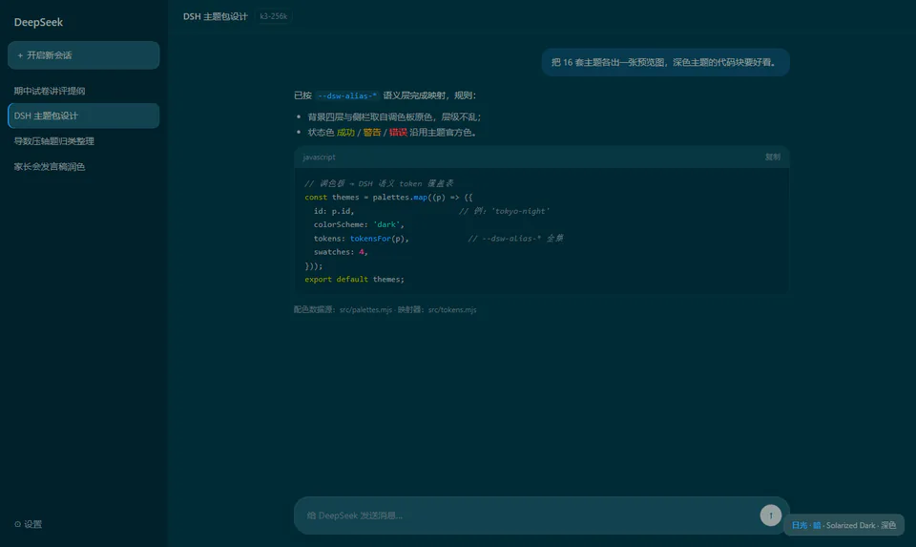Viewport: 916px width, 547px height.
Task: Click the DeepSeek logo text
Action: click(38, 22)
